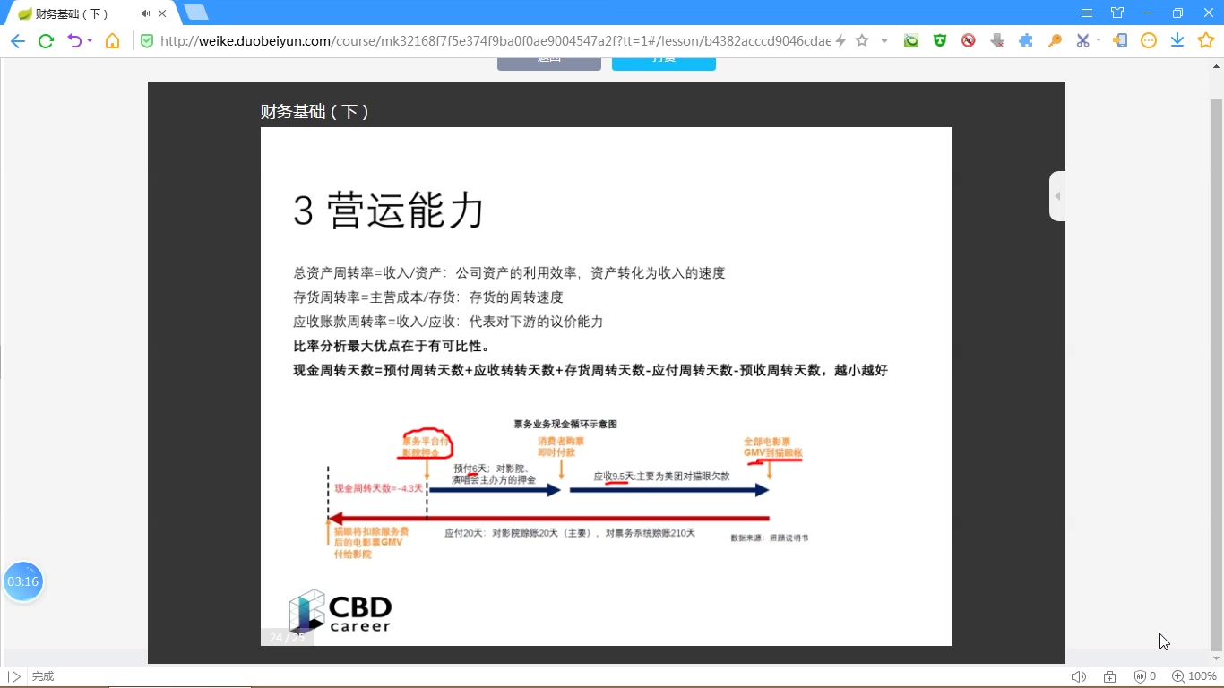Click the 完成 status text
The image size is (1224, 688).
(43, 676)
